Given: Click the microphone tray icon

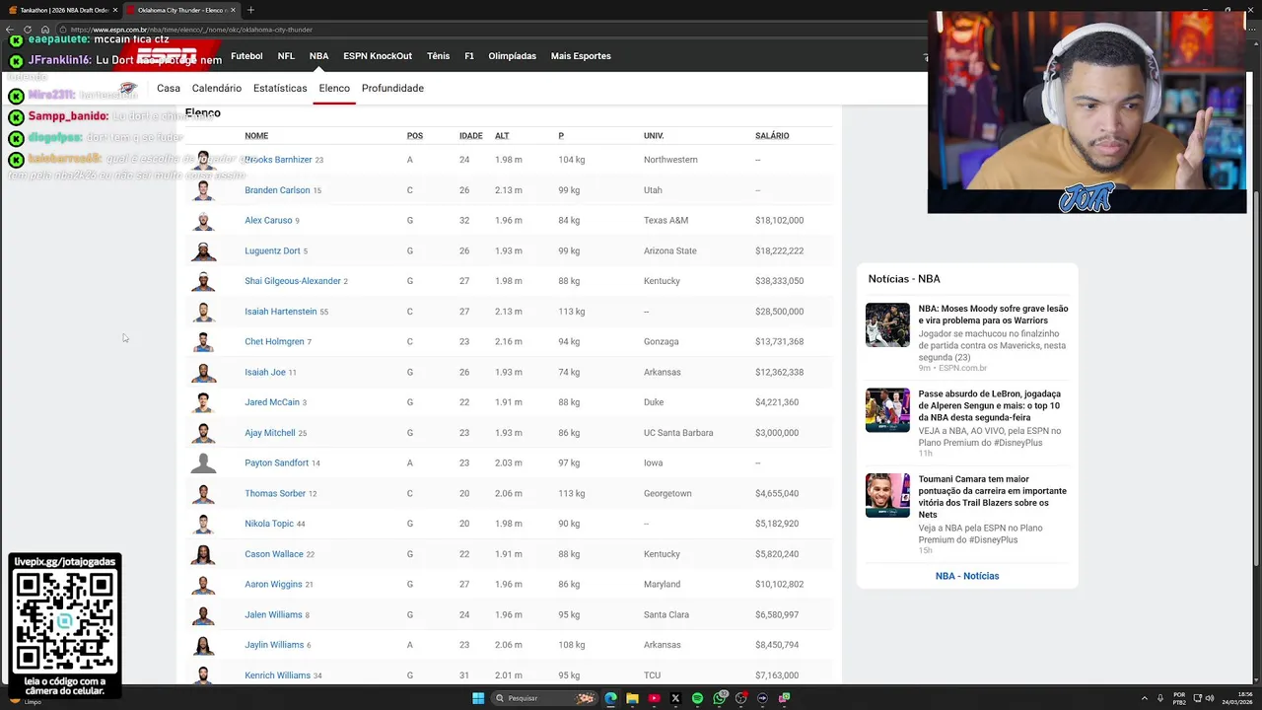Looking at the screenshot, I should pos(1159,698).
